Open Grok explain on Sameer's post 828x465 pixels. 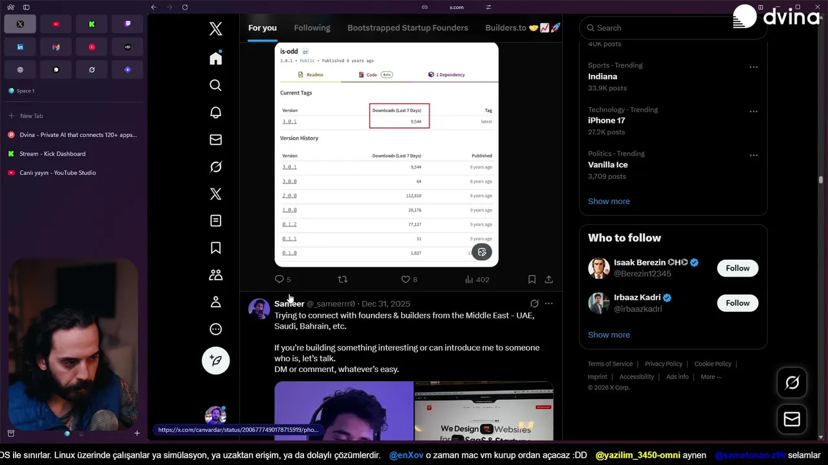click(534, 304)
